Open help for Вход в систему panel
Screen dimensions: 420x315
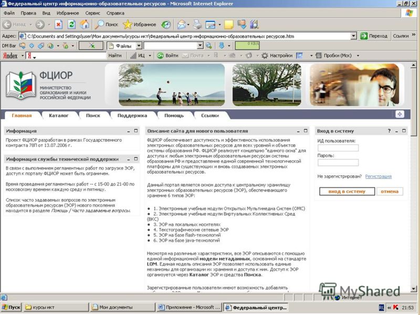389,131
